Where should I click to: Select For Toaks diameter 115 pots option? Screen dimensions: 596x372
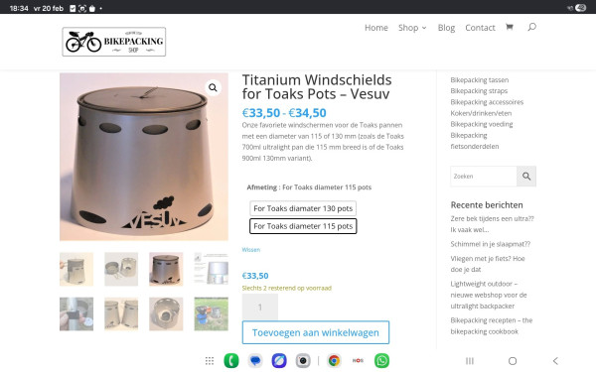coord(303,226)
